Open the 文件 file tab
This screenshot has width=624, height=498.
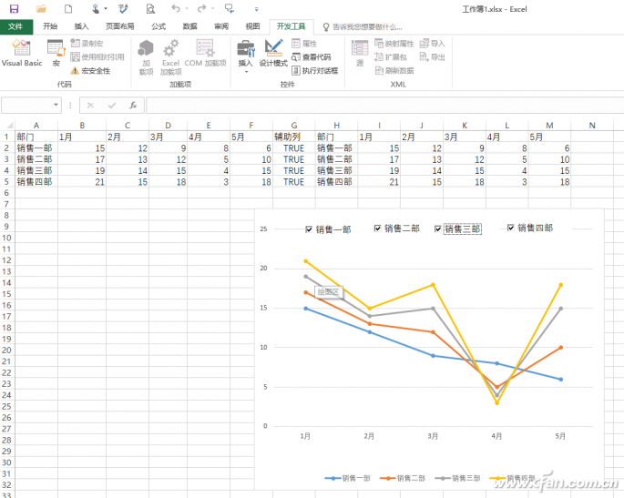tap(15, 26)
